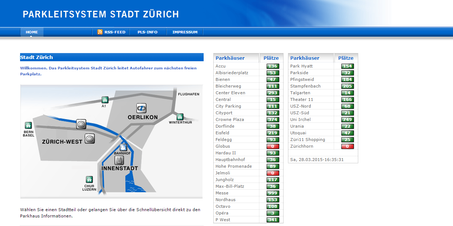Select the INNENSTADT district label on map

tap(120, 168)
